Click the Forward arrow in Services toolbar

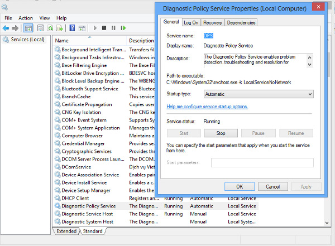tap(15, 28)
